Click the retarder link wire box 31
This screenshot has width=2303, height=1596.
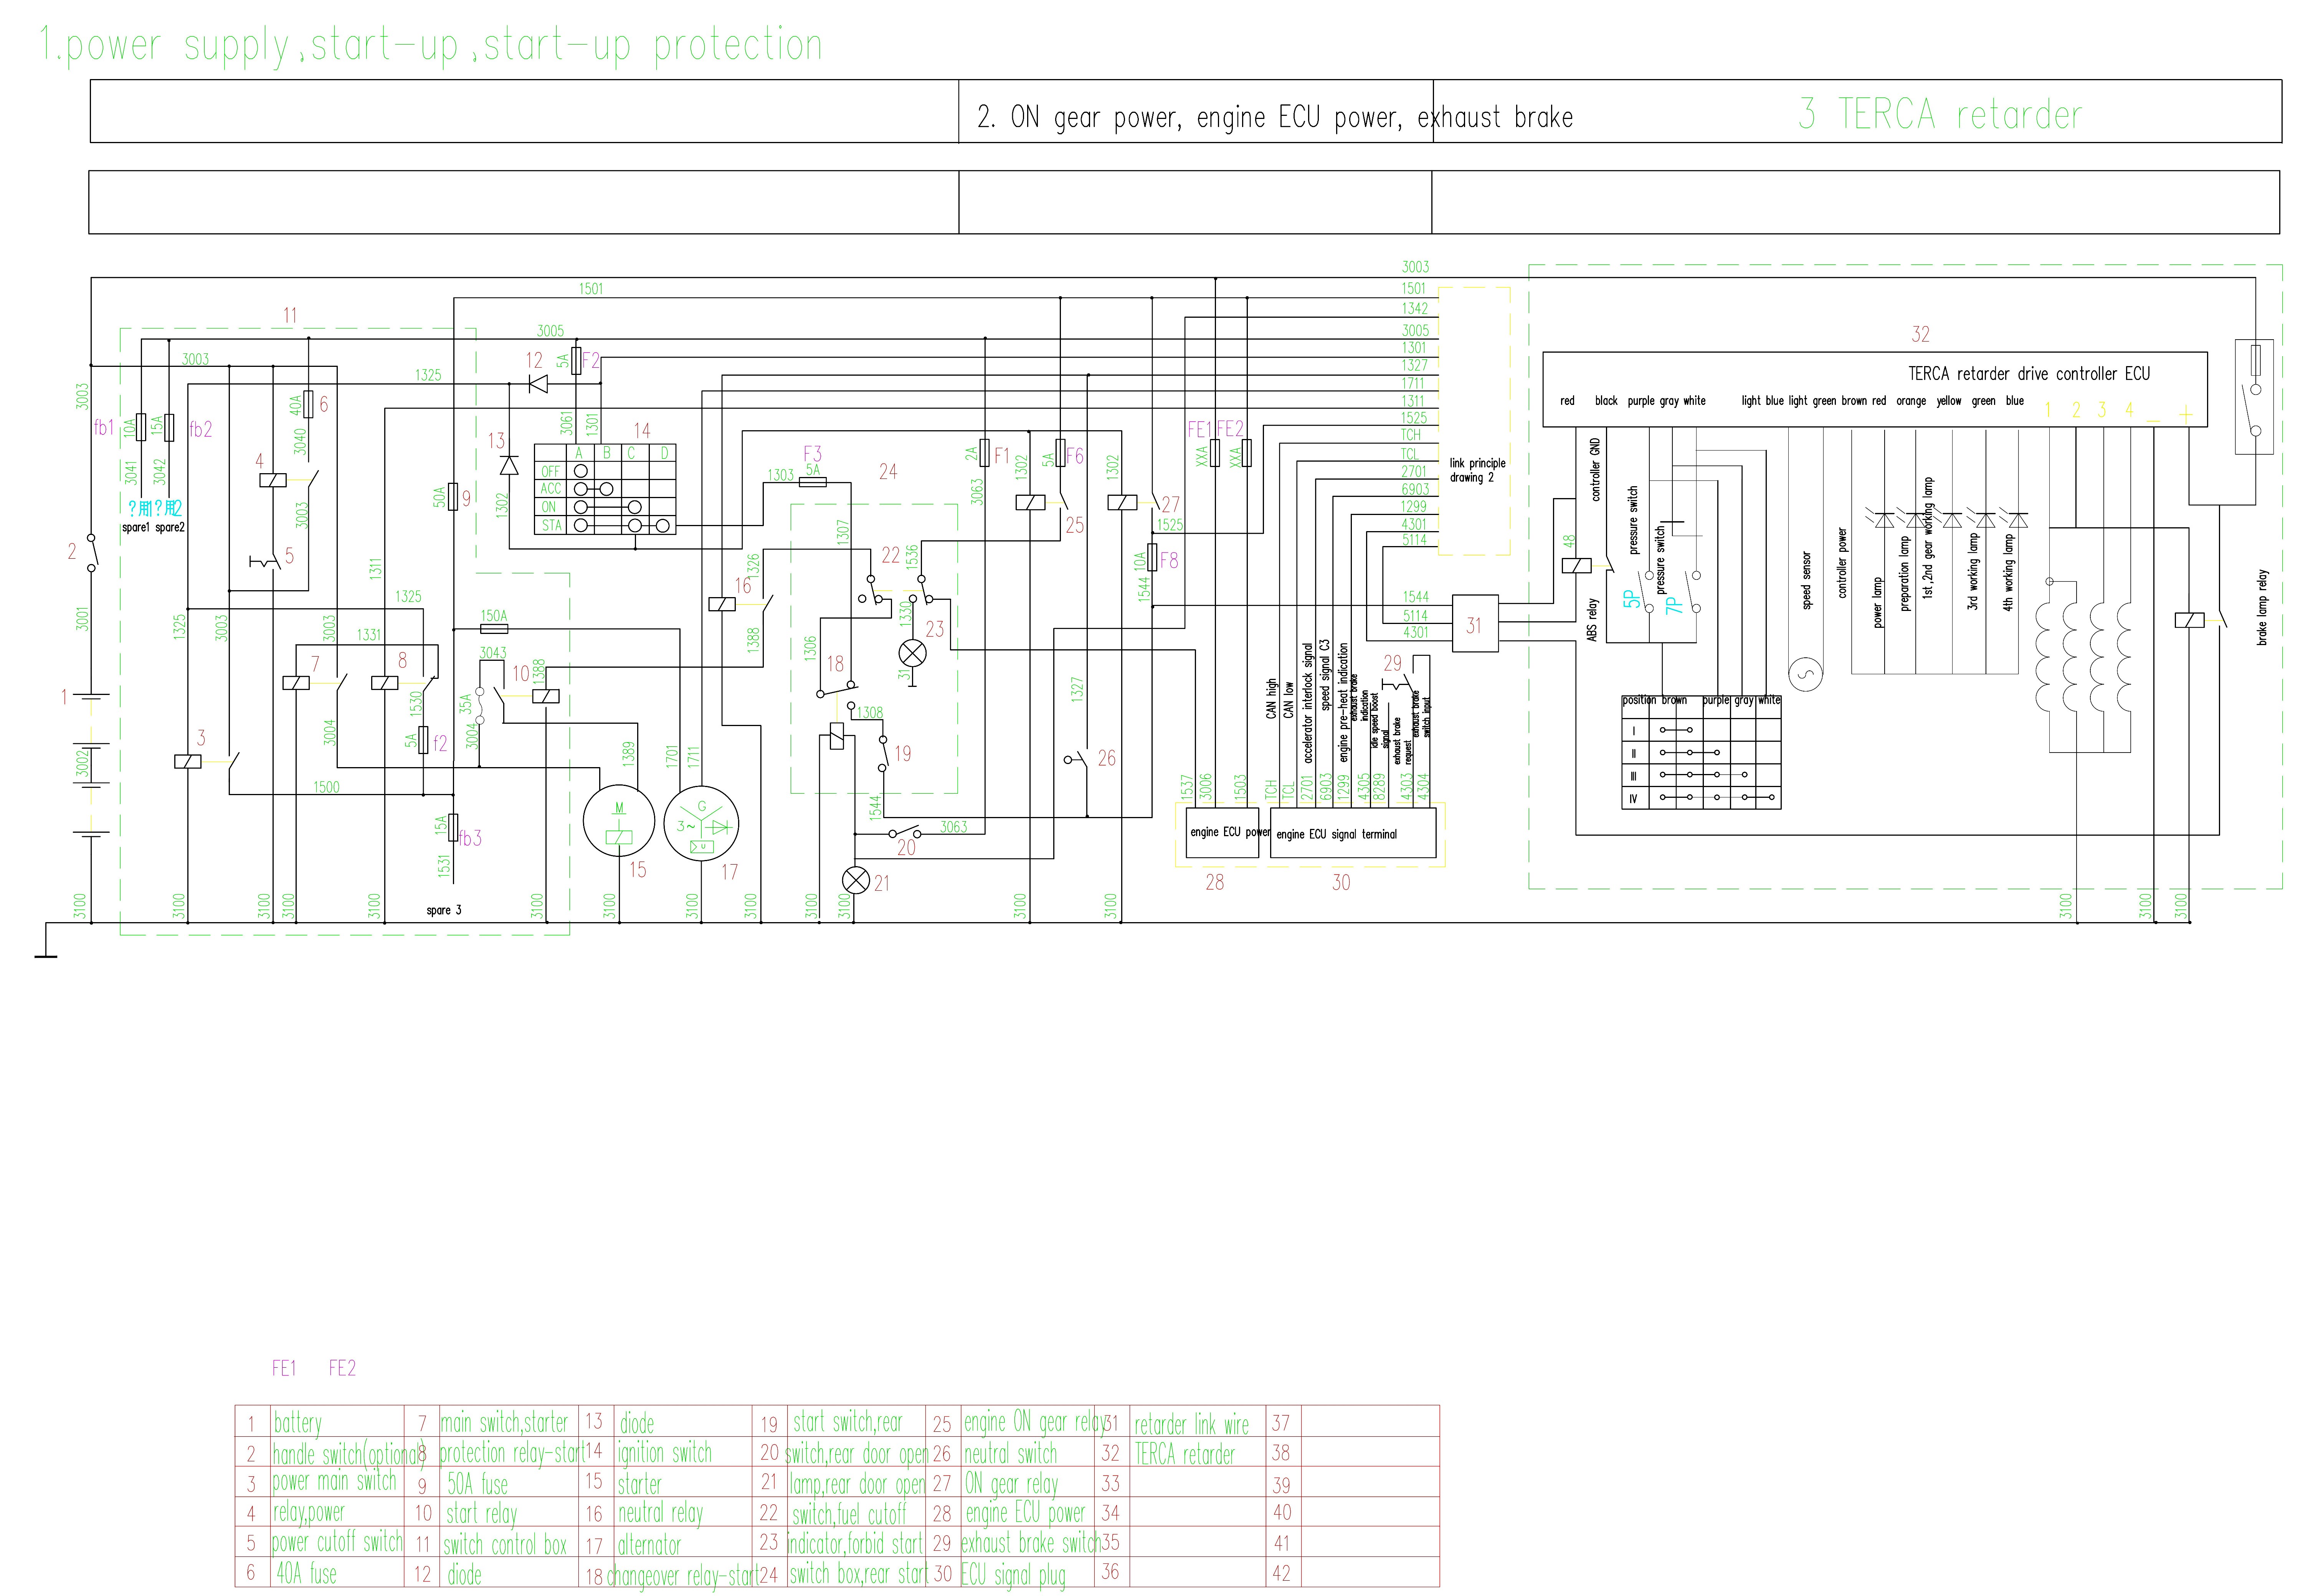[1475, 624]
